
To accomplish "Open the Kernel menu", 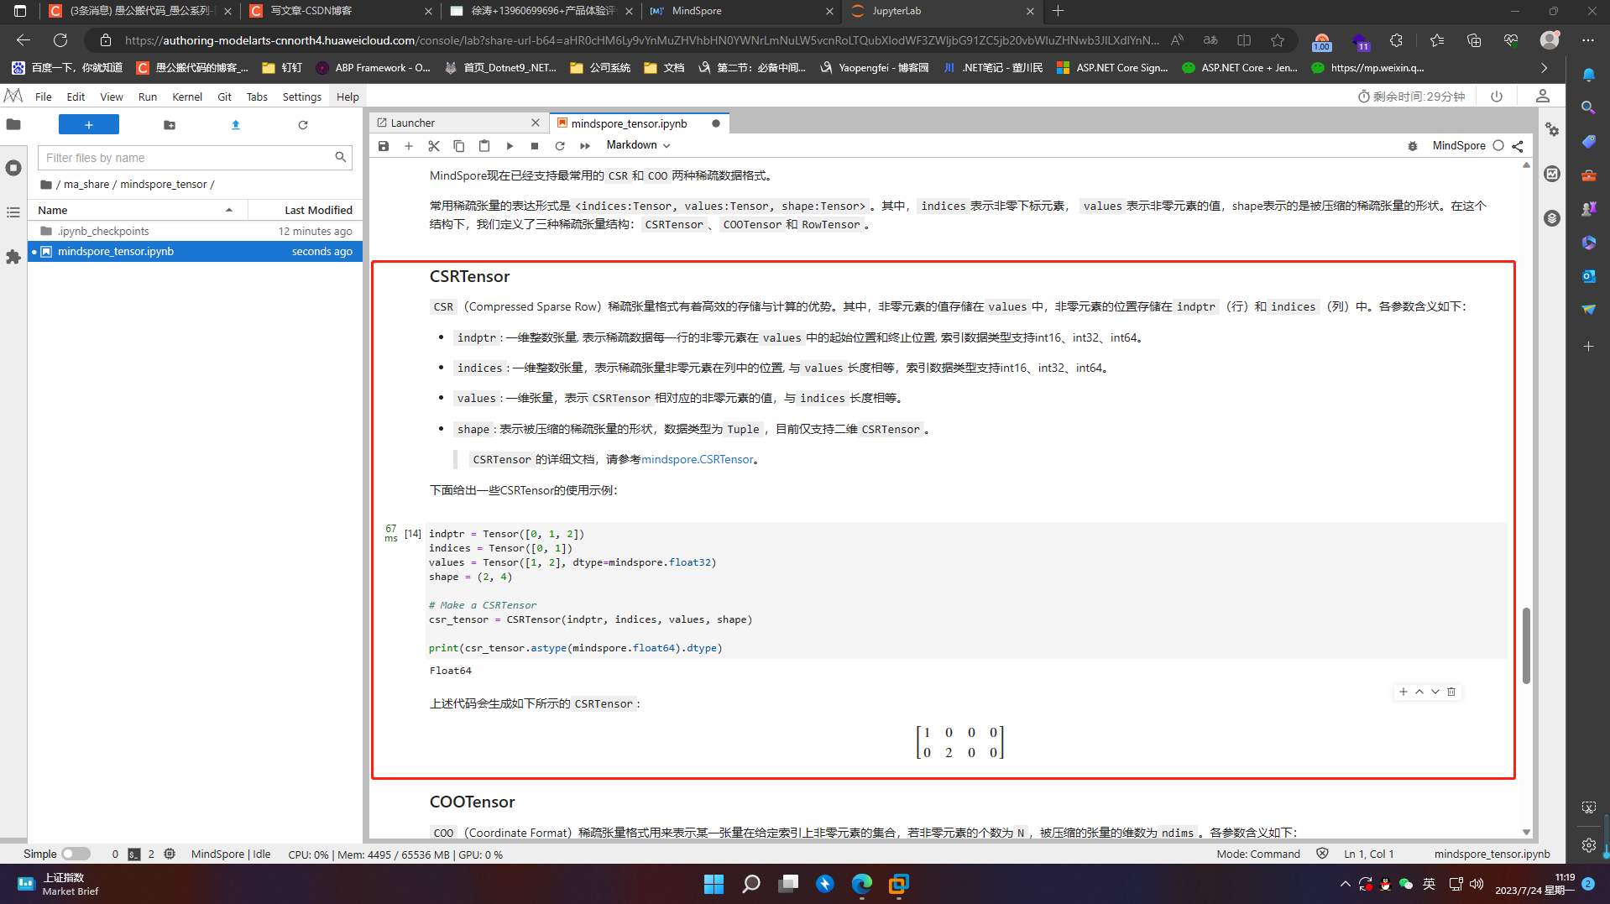I will [187, 97].
